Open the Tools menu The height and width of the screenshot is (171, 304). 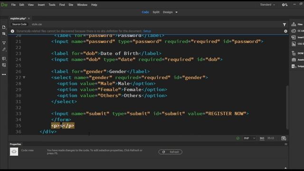tap(52, 5)
